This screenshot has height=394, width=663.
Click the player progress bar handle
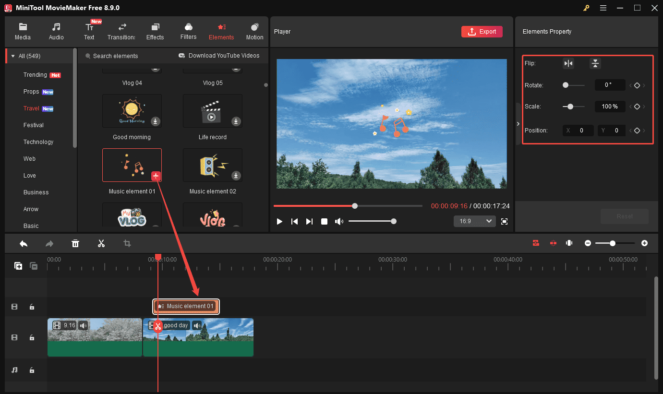pyautogui.click(x=355, y=206)
